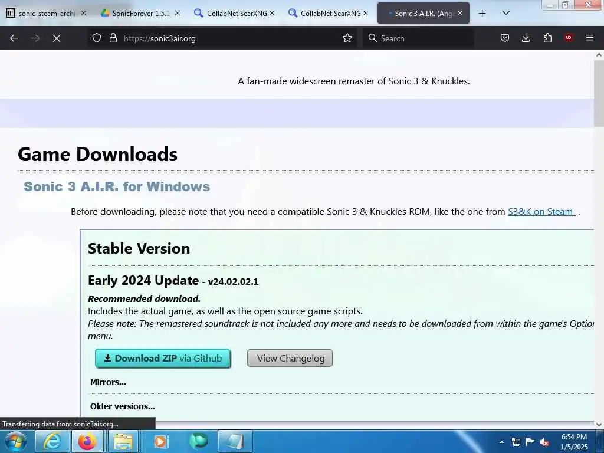The image size is (604, 453).
Task: Open the taskbar clock showing 6:54 PM
Action: pos(574,442)
